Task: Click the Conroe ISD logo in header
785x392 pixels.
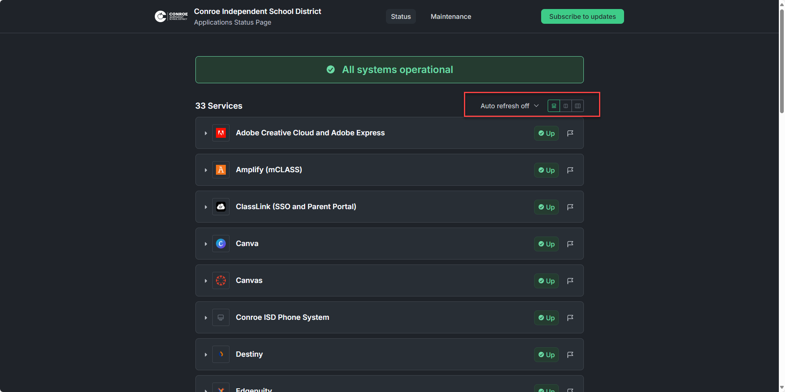Action: tap(171, 16)
